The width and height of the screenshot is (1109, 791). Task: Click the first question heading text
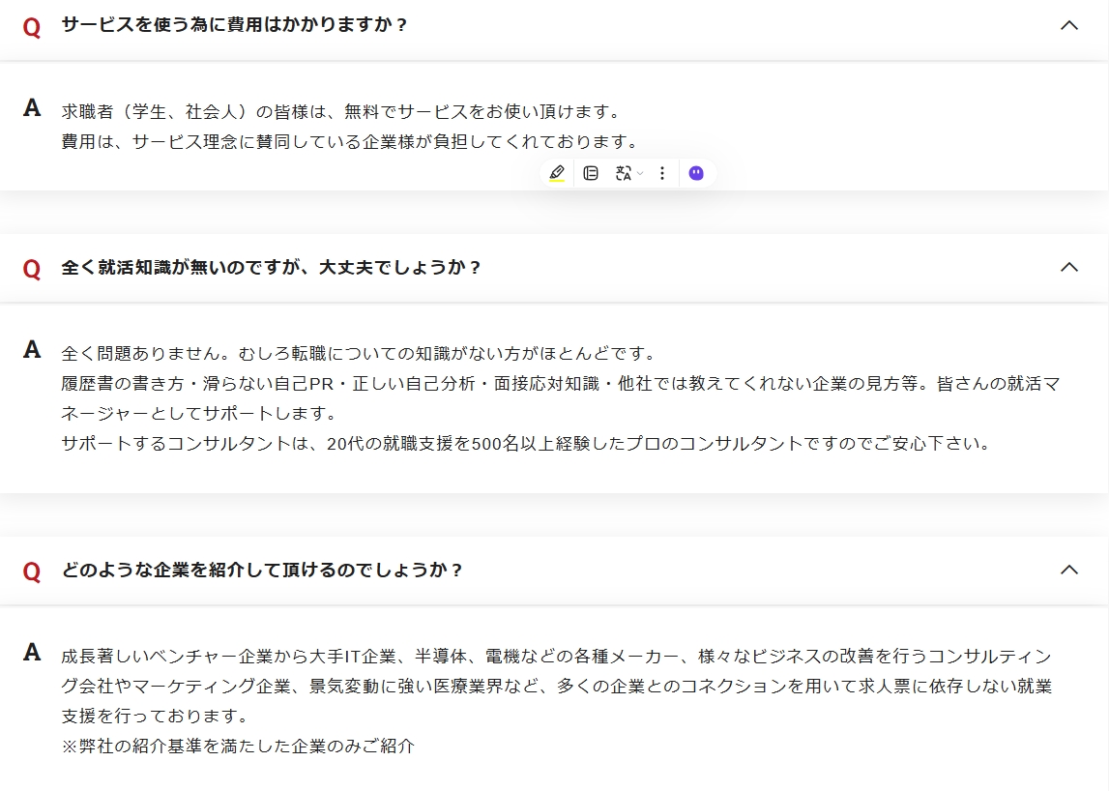pos(233,26)
